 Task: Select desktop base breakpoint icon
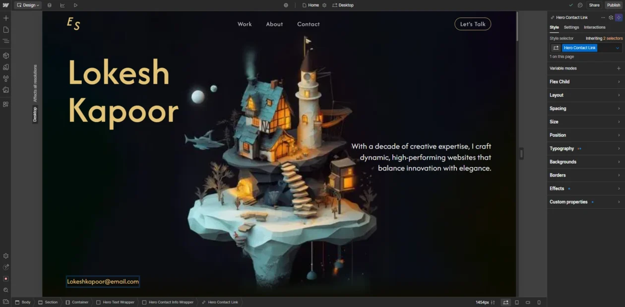505,302
